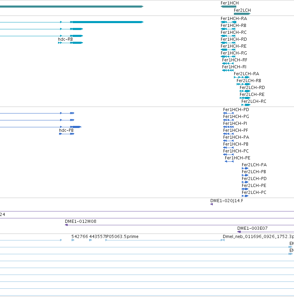
Task: Select the Fer2LCH-RB transcript
Action: (244, 84)
